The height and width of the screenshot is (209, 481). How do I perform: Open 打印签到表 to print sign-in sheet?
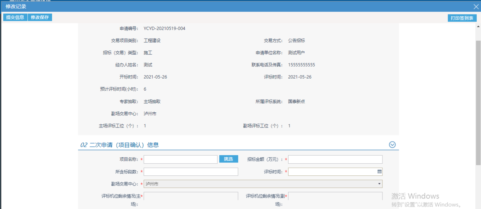(462, 18)
